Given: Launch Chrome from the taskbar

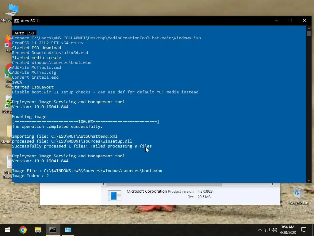Looking at the screenshot, I should (23, 230).
